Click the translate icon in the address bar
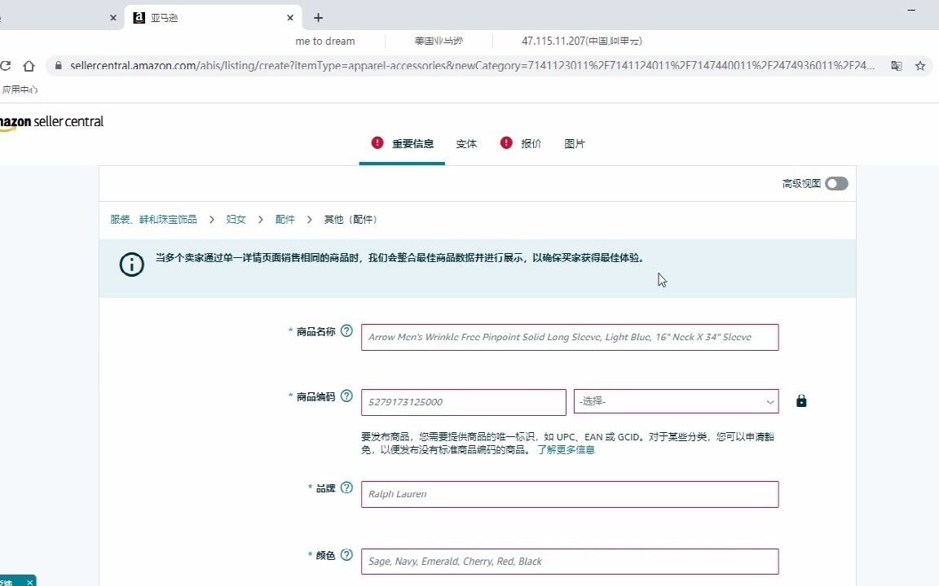This screenshot has height=586, width=939. (x=897, y=66)
